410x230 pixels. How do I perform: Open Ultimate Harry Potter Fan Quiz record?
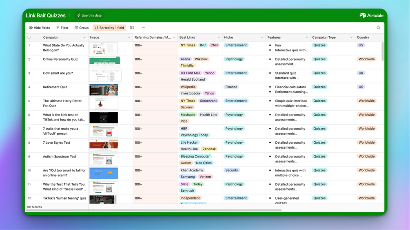coord(62,103)
